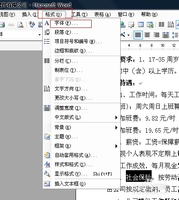Click the Columns icon in the standard toolbar
The width and height of the screenshot is (179, 200).
(161, 25)
